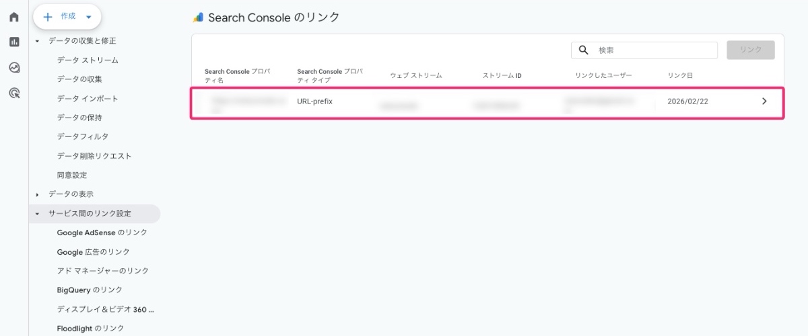Open the 作成 dropdown arrow
This screenshot has height=336, width=808.
[x=89, y=17]
